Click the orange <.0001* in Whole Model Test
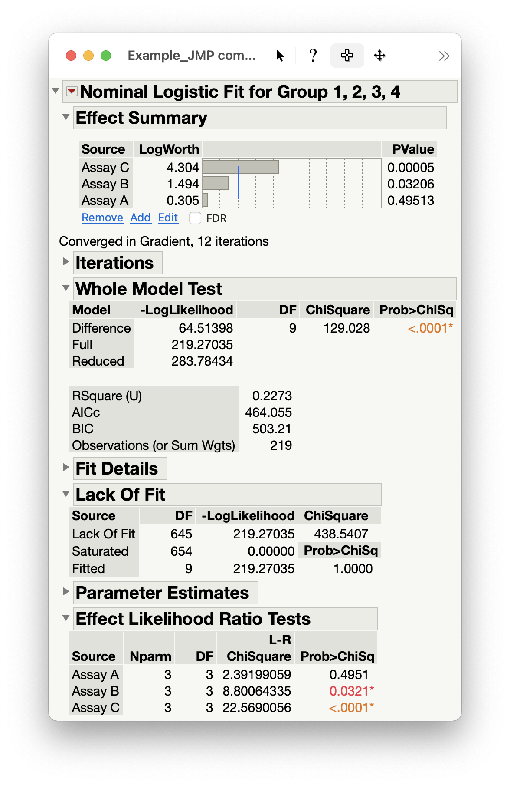 [x=430, y=328]
